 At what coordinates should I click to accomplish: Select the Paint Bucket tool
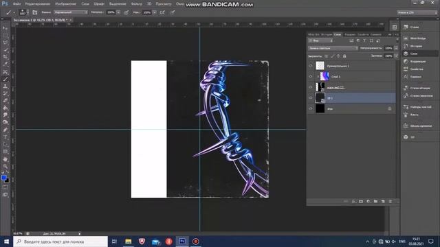point(5,108)
